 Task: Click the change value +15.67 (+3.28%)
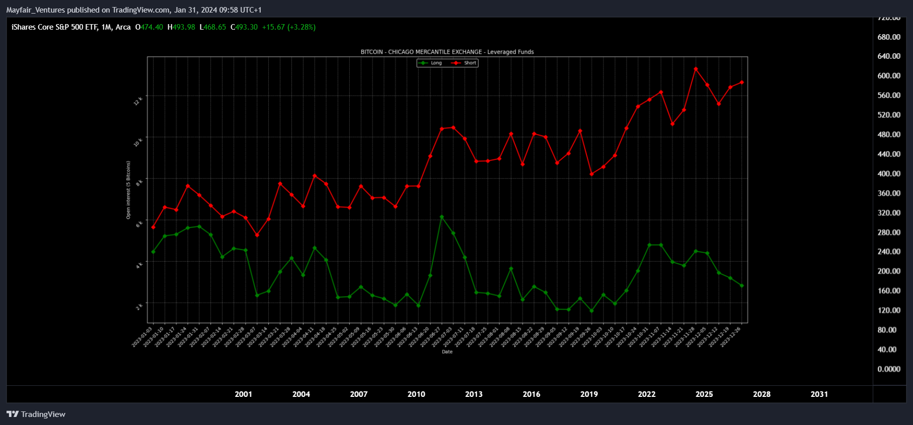(x=289, y=27)
